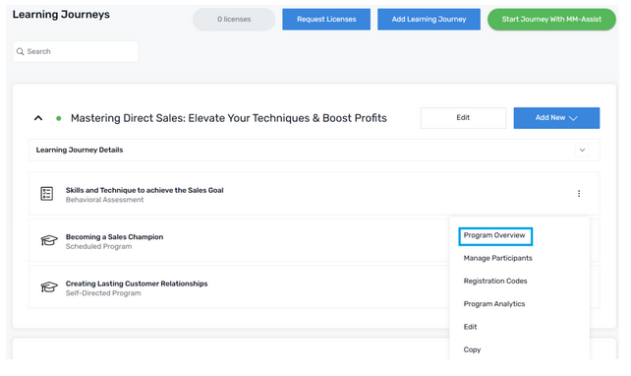Screen dimensions: 631x376
Task: Click the graduation cap icon beside Becoming a Sales Champion
Action: (49, 240)
